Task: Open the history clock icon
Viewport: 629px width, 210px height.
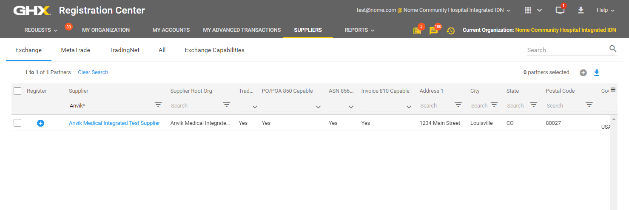Action: click(x=450, y=30)
